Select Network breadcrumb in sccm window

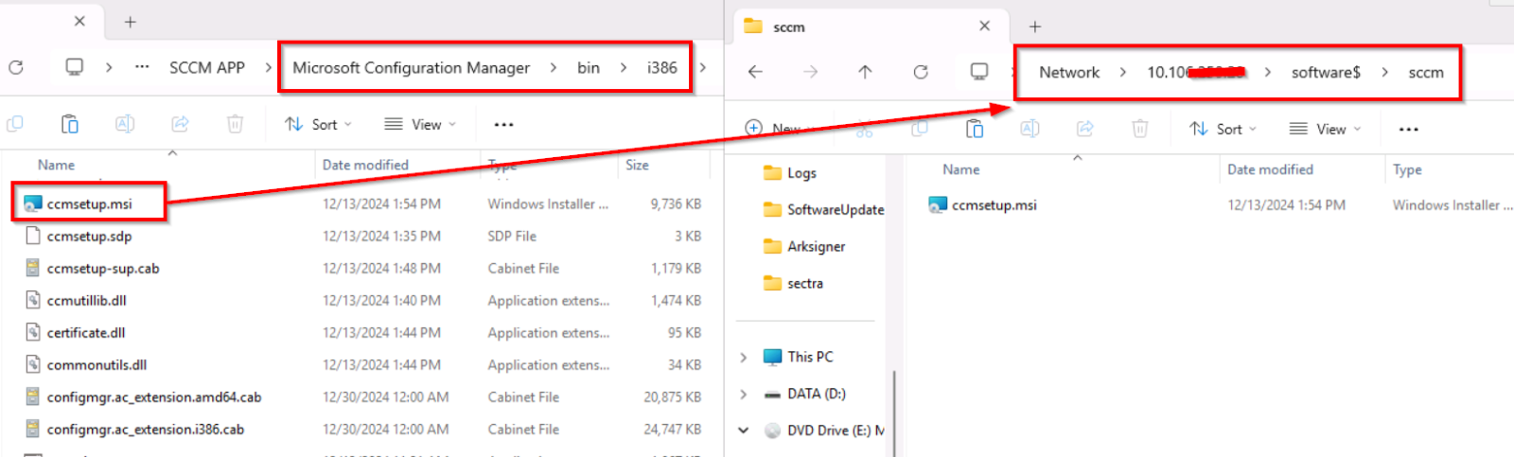(x=1069, y=72)
